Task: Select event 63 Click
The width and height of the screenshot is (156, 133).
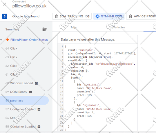Action: pyautogui.click(x=11, y=57)
